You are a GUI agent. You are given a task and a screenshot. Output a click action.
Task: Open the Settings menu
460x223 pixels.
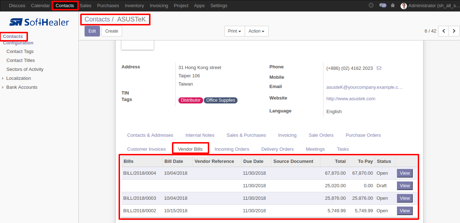(219, 6)
